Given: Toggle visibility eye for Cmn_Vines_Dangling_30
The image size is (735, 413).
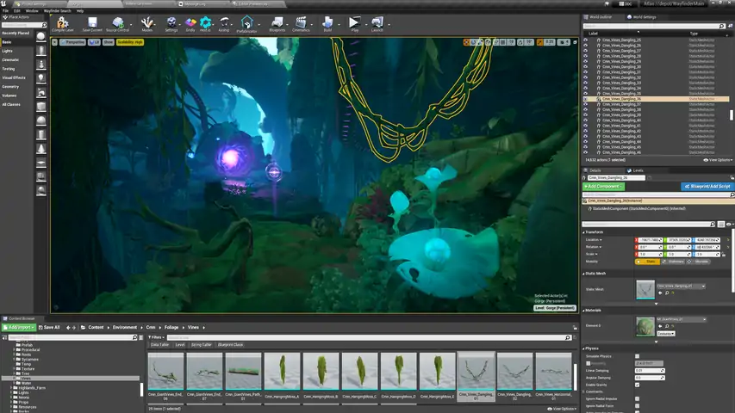Looking at the screenshot, I should [586, 66].
